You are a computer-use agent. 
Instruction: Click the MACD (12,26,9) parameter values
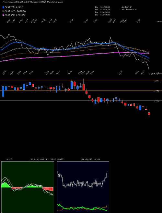(45, 159)
